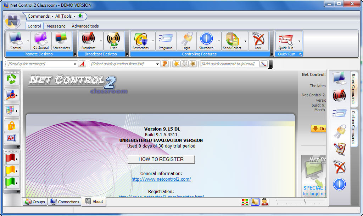
Task: Adjust the thumbnail zoom slider handle
Action: coord(305,200)
